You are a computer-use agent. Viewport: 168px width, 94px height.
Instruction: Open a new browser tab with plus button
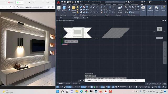coord(29,2)
